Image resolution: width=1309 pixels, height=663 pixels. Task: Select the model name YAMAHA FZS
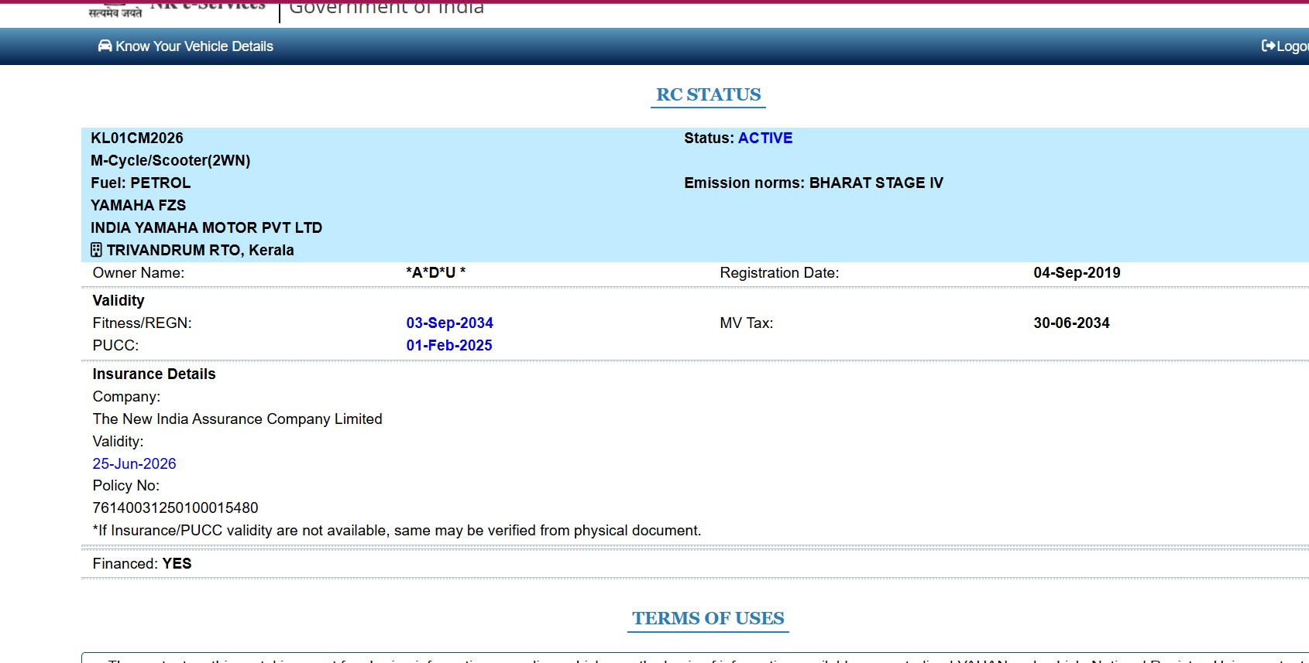(x=138, y=205)
